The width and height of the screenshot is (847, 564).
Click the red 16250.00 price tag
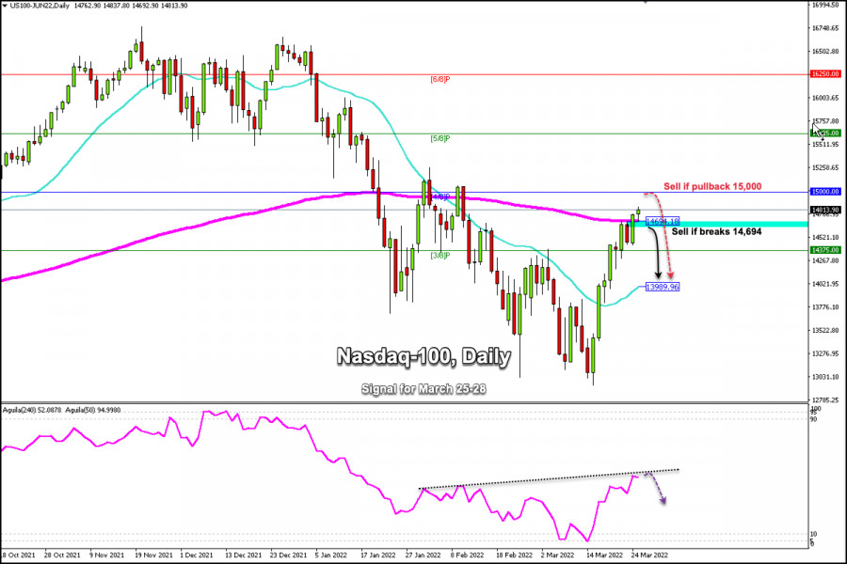tap(825, 74)
